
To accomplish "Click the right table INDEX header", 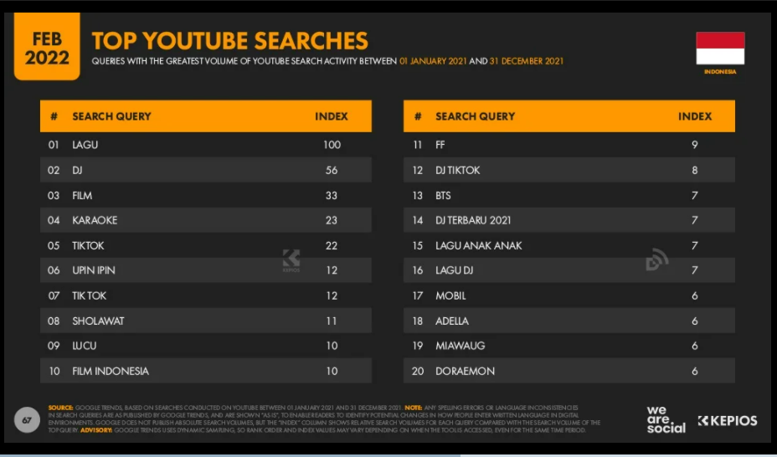I will [695, 116].
